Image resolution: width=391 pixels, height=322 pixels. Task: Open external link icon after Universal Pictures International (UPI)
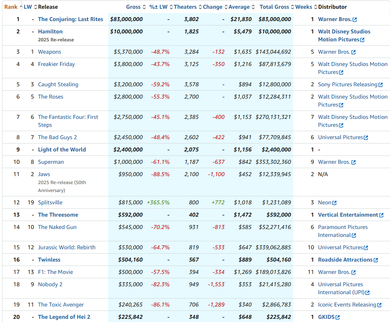click(368, 293)
